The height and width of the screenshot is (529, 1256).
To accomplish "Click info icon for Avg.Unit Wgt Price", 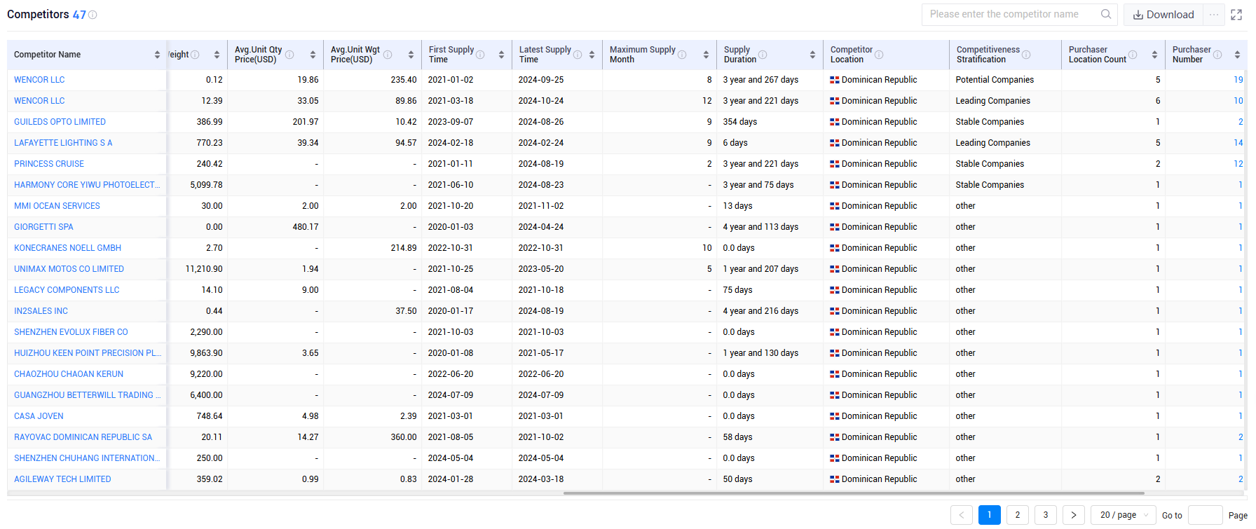I will [388, 55].
